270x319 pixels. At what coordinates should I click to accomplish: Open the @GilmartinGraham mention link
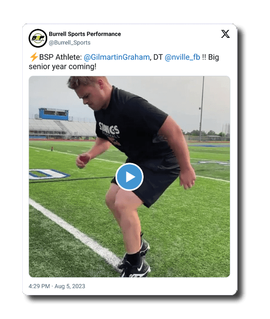[117, 57]
